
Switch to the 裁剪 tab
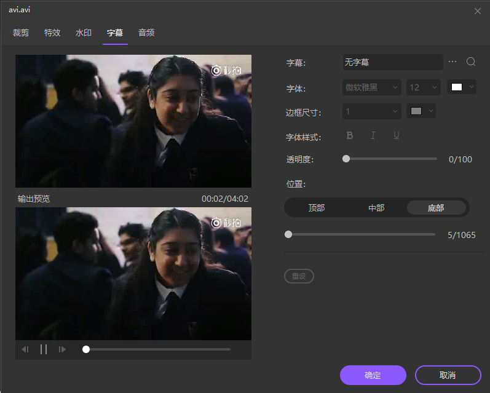click(x=21, y=33)
